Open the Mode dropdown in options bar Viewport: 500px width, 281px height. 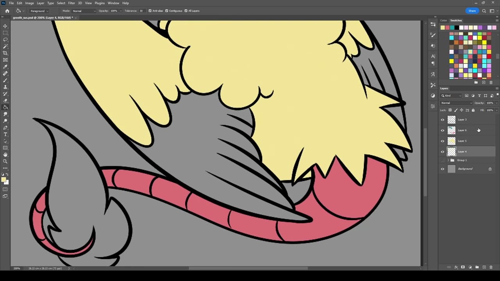pos(84,11)
